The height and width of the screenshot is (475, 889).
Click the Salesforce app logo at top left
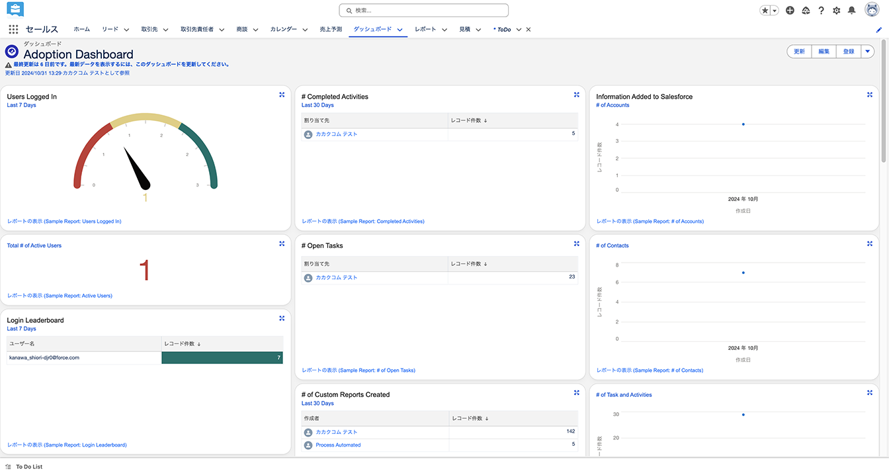[x=15, y=10]
